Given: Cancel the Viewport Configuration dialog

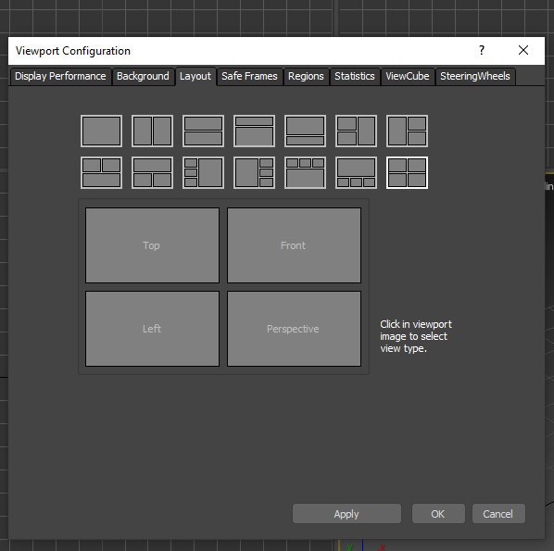Looking at the screenshot, I should click(498, 514).
